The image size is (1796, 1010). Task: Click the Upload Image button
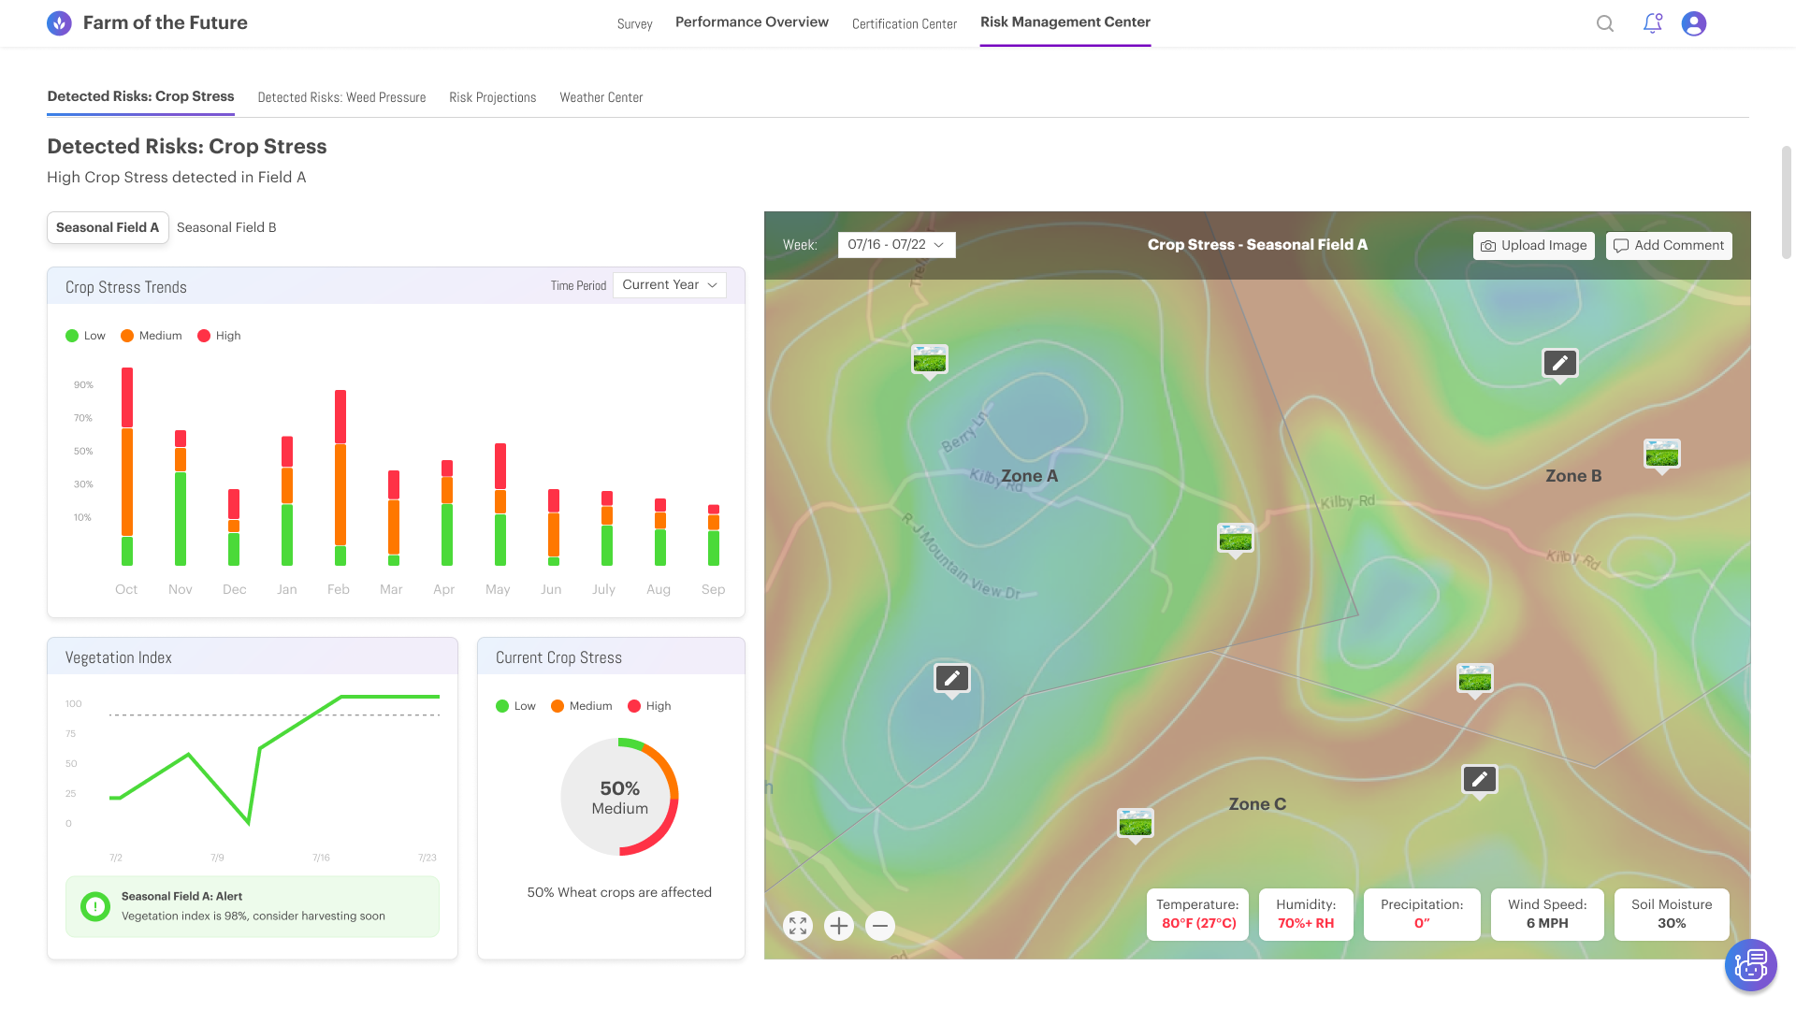coord(1533,246)
